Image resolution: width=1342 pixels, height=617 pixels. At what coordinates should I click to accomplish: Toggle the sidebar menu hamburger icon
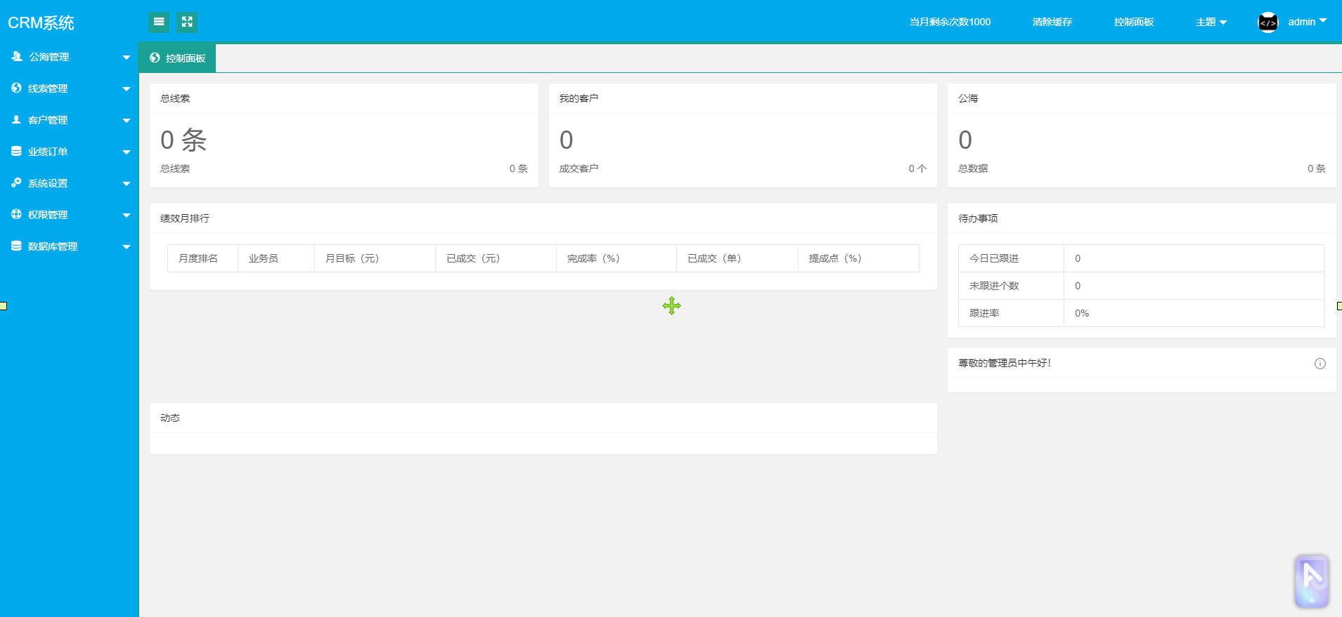click(x=159, y=22)
